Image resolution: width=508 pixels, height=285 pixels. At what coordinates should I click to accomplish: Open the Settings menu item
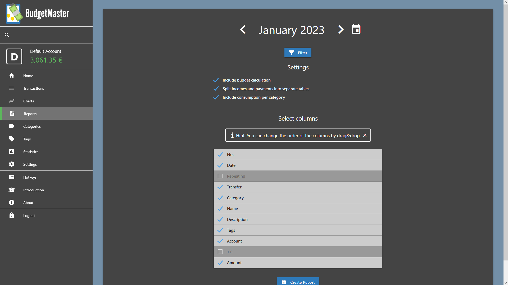pyautogui.click(x=46, y=164)
